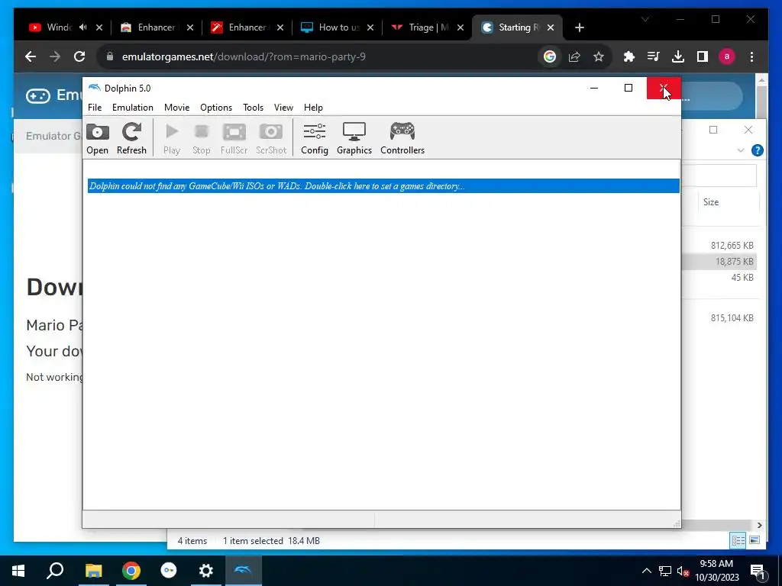This screenshot has height=586, width=782.
Task: Open Dolphin Config settings
Action: pyautogui.click(x=314, y=139)
